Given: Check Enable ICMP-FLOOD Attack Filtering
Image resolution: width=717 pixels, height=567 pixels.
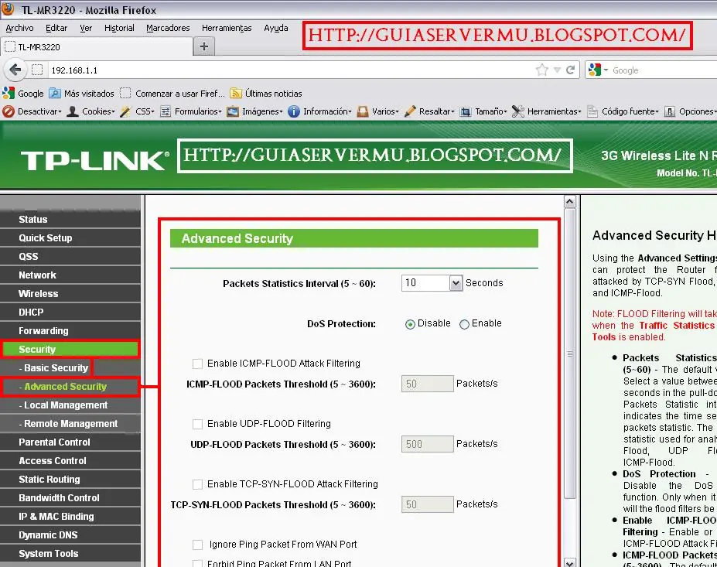Looking at the screenshot, I should coord(197,364).
